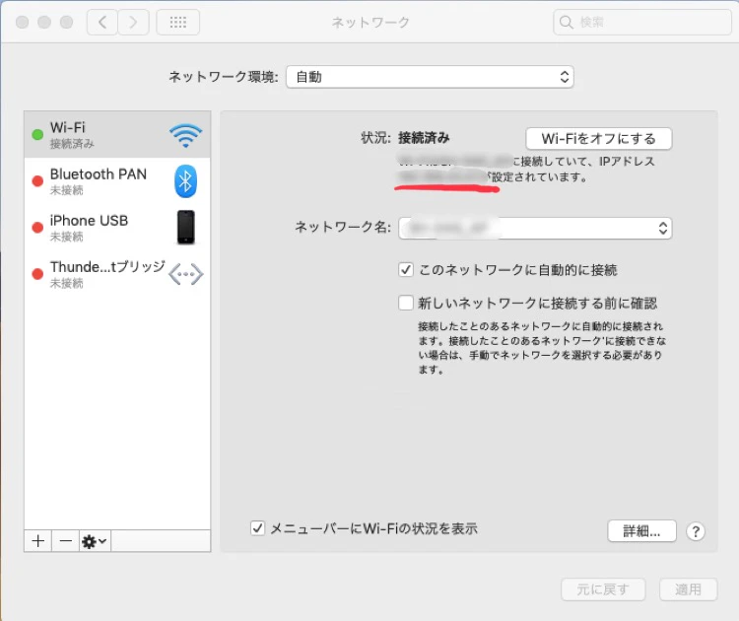Remove selected service with minus button

(x=65, y=541)
